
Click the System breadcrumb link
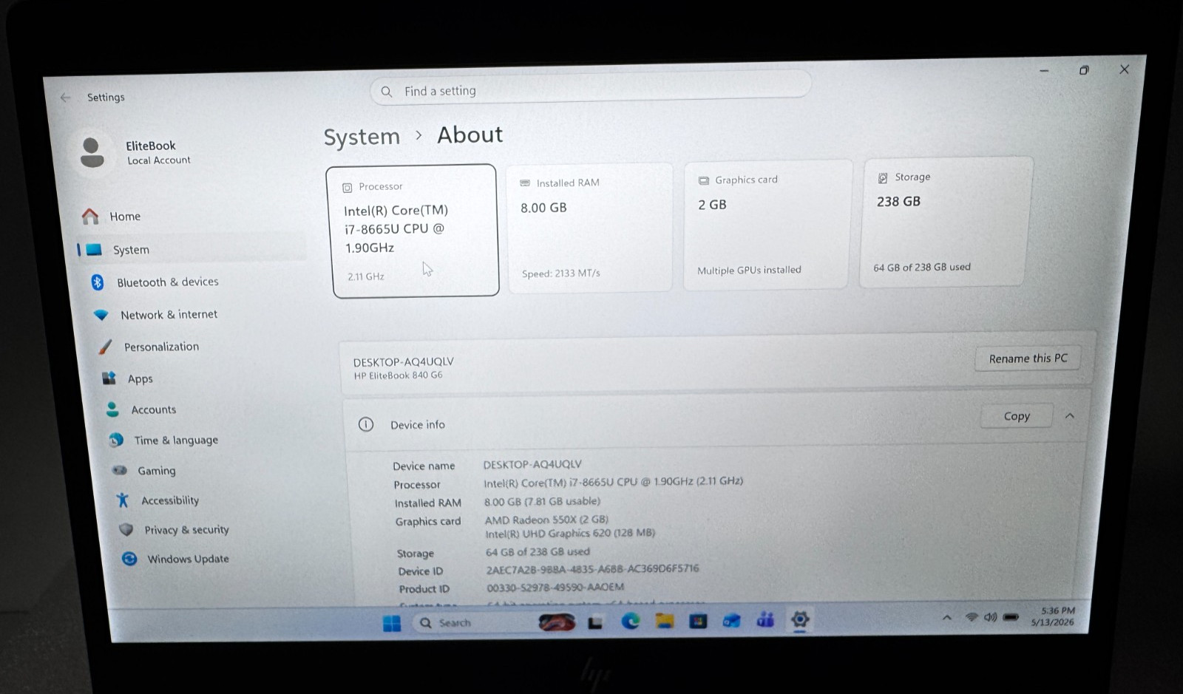362,137
